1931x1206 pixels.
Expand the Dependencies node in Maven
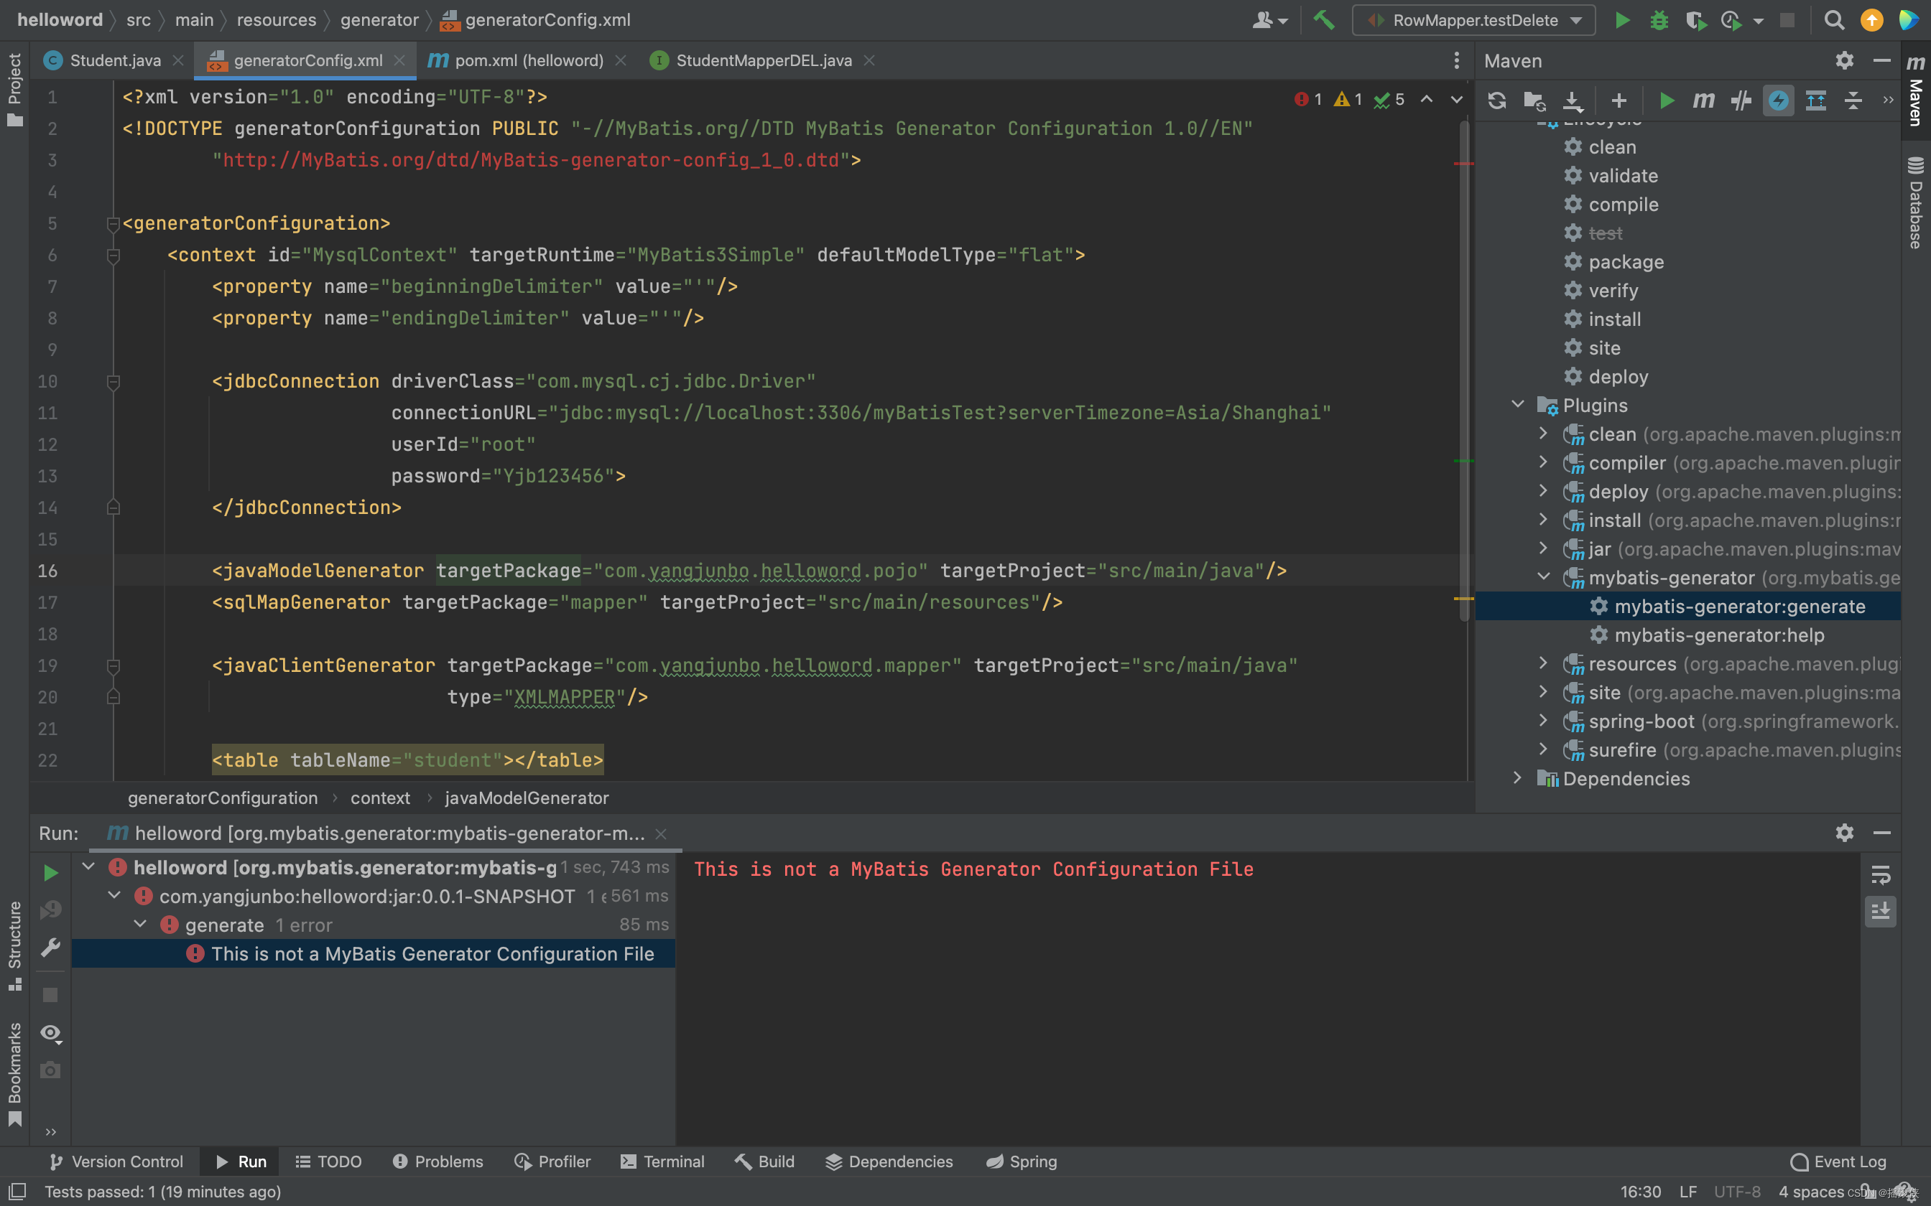tap(1517, 777)
